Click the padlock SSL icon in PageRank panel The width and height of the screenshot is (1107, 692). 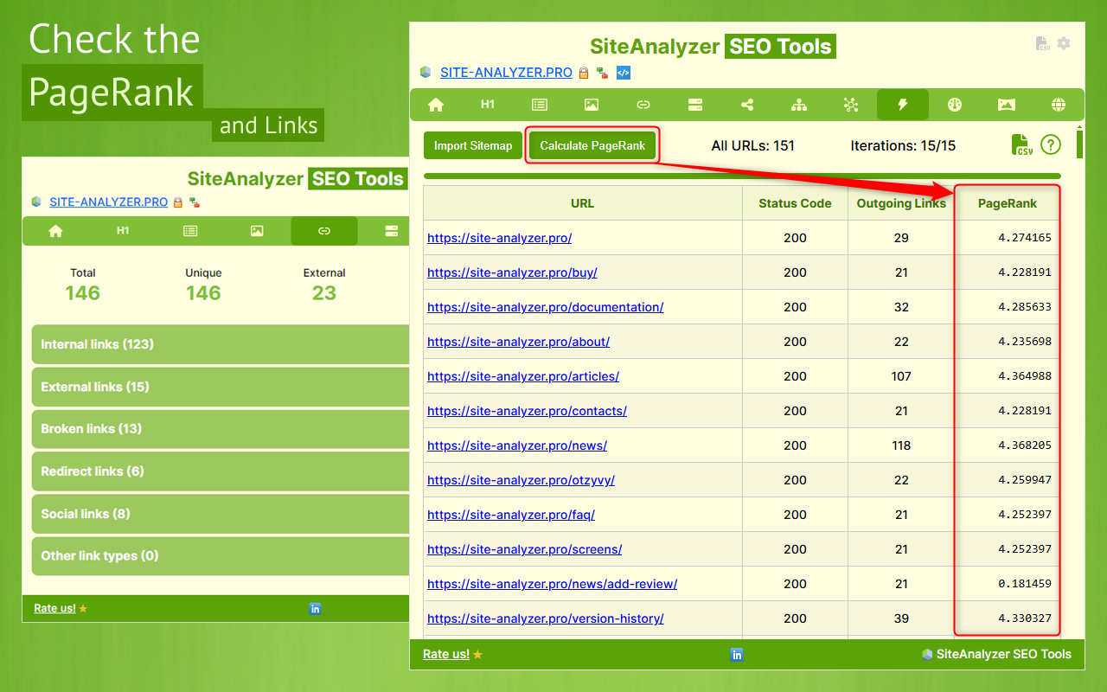coord(584,73)
